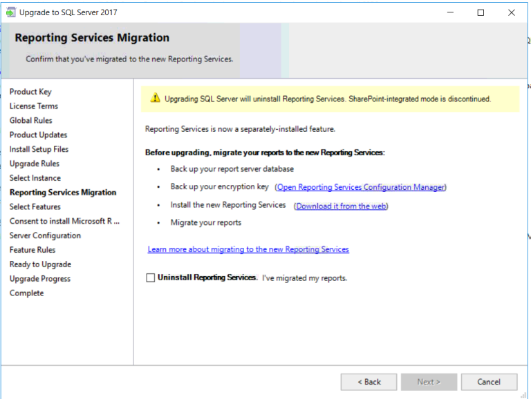
Task: Go to Global Rules step
Action: tap(31, 121)
